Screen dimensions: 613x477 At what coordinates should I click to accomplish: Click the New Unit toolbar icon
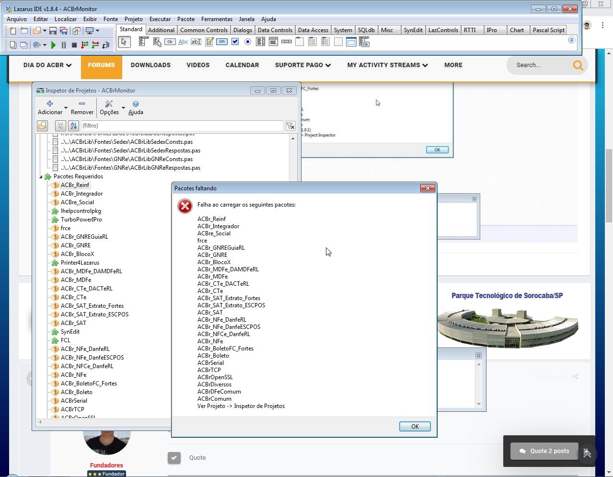[13, 31]
